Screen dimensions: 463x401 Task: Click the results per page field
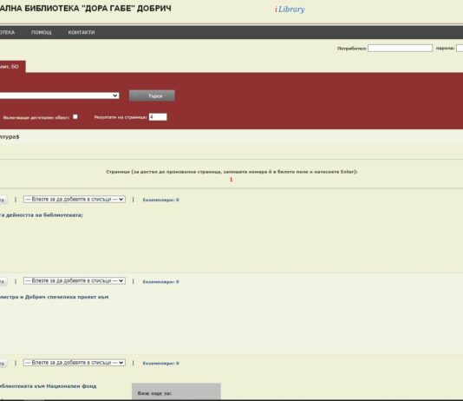[158, 117]
